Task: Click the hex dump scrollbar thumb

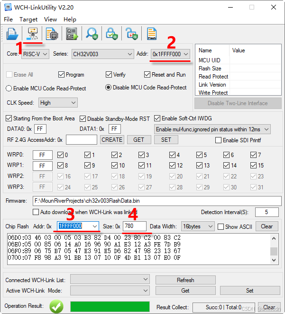Action: click(x=274, y=251)
